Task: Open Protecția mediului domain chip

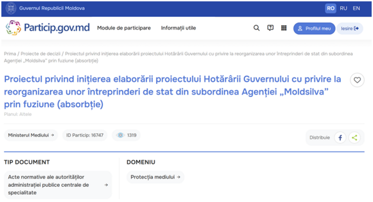Action: pyautogui.click(x=155, y=177)
